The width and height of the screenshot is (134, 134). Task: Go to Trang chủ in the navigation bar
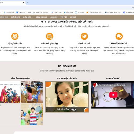click(x=4, y=17)
